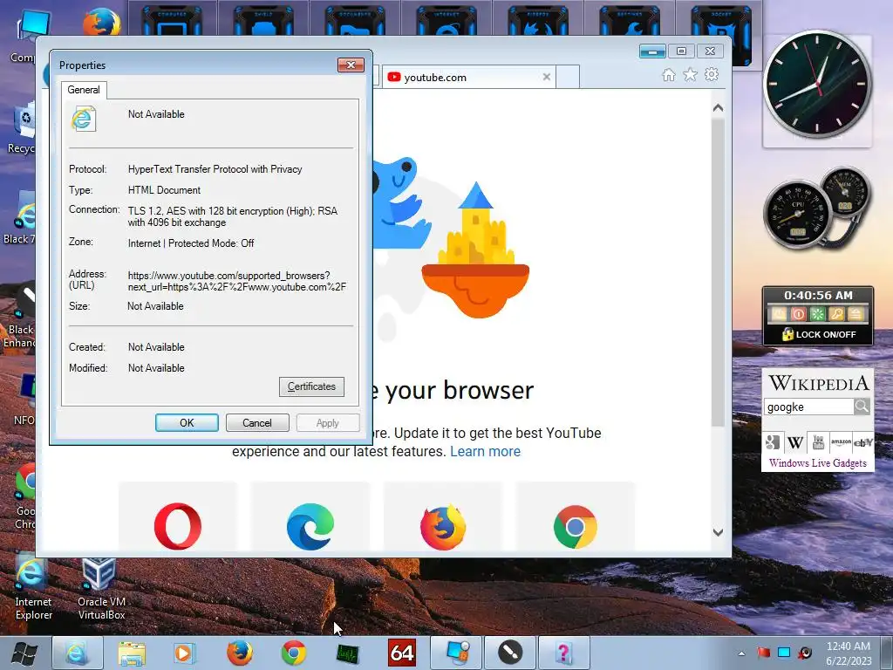
Task: Close the Properties dialog with red X
Action: (351, 65)
